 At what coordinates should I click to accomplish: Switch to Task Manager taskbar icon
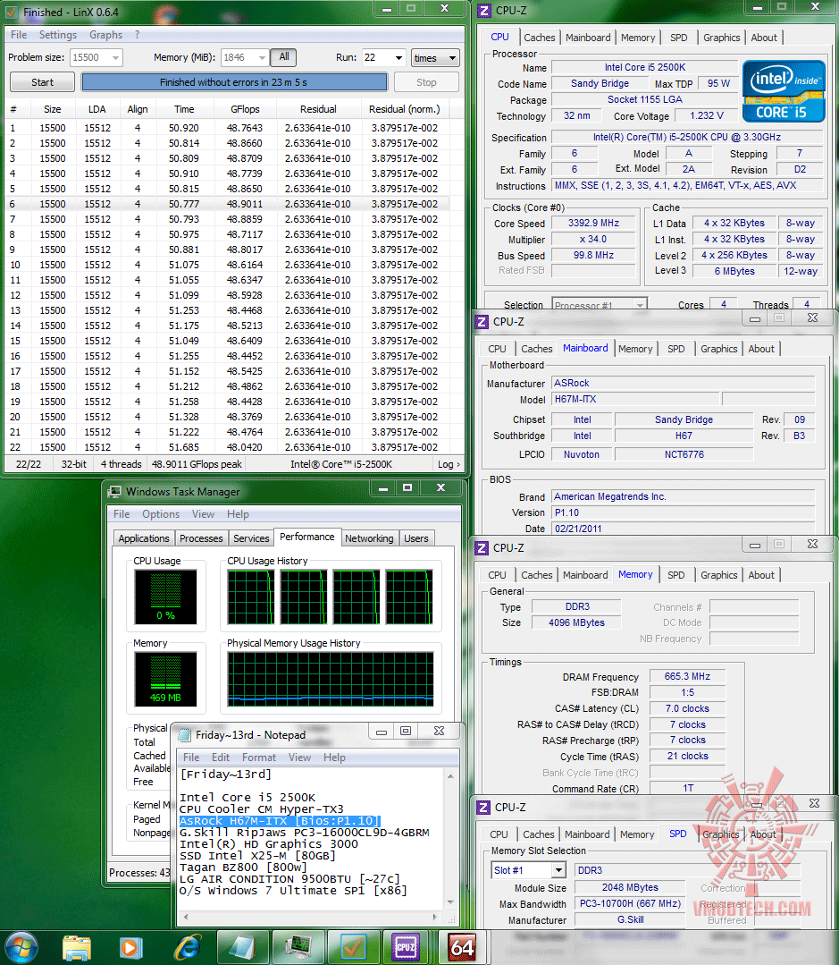tap(298, 947)
